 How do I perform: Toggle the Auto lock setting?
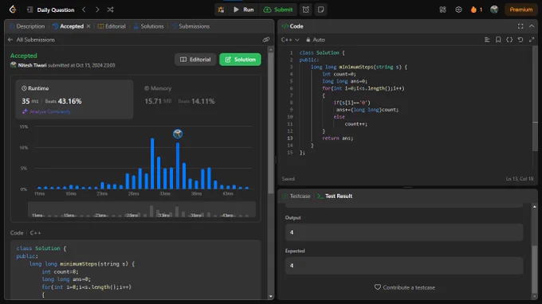[316, 40]
